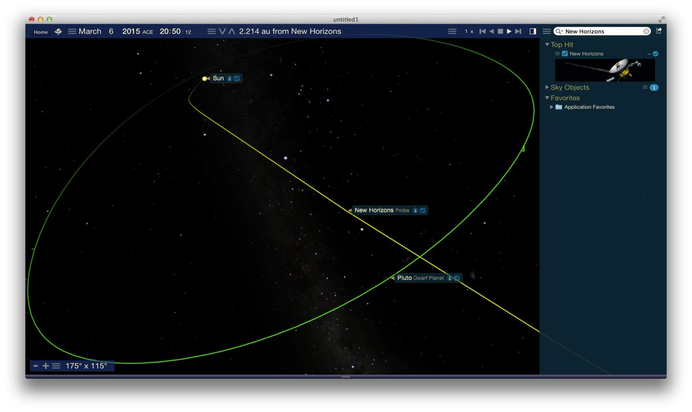Collapse the Favorites section
The height and width of the screenshot is (412, 692).
(547, 98)
